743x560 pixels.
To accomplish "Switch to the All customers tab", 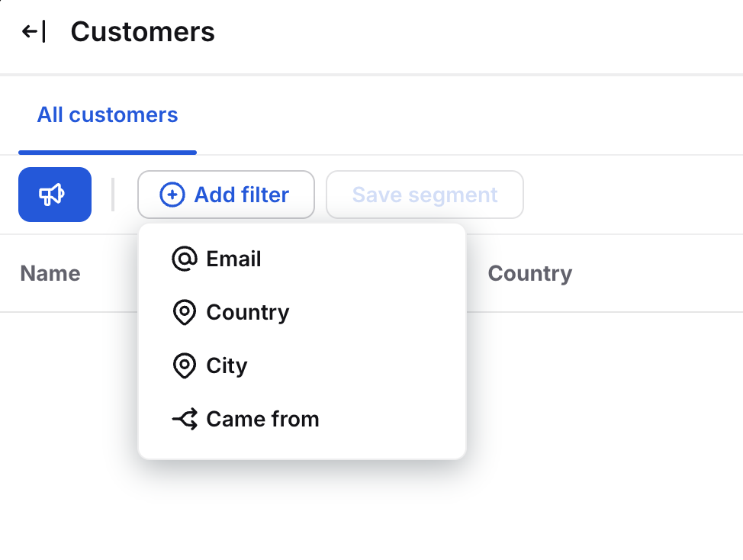I will point(108,115).
